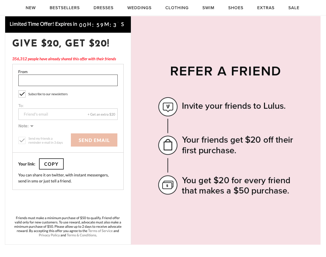
Task: Open the WEDDINGS menu item
Action: [139, 8]
